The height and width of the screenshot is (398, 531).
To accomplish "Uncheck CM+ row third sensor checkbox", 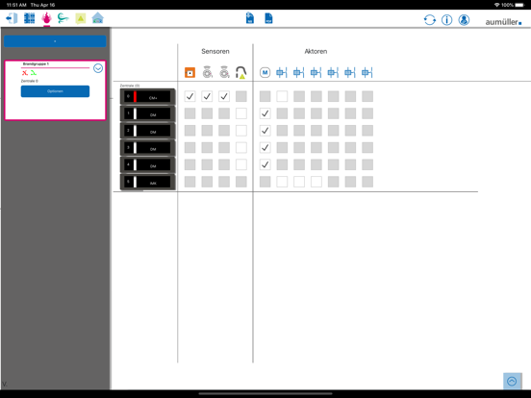I will 224,96.
